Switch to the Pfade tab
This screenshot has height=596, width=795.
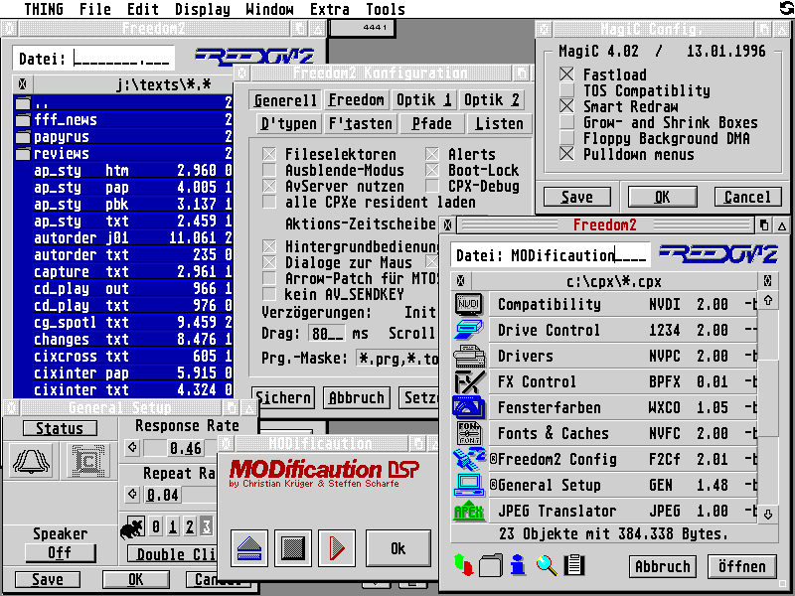[431, 123]
